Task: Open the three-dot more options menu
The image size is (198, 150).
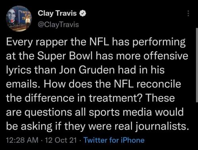Action: tap(188, 13)
